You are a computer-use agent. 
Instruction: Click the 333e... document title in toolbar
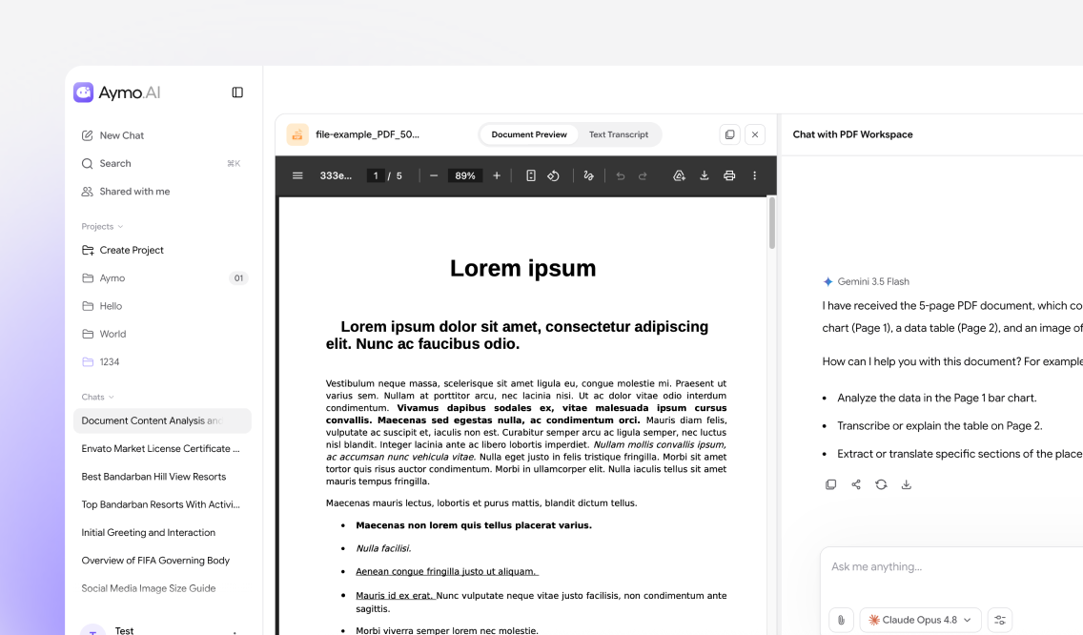tap(336, 176)
